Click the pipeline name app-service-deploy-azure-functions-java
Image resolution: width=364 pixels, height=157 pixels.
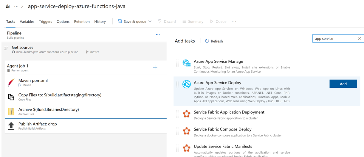tap(77, 6)
